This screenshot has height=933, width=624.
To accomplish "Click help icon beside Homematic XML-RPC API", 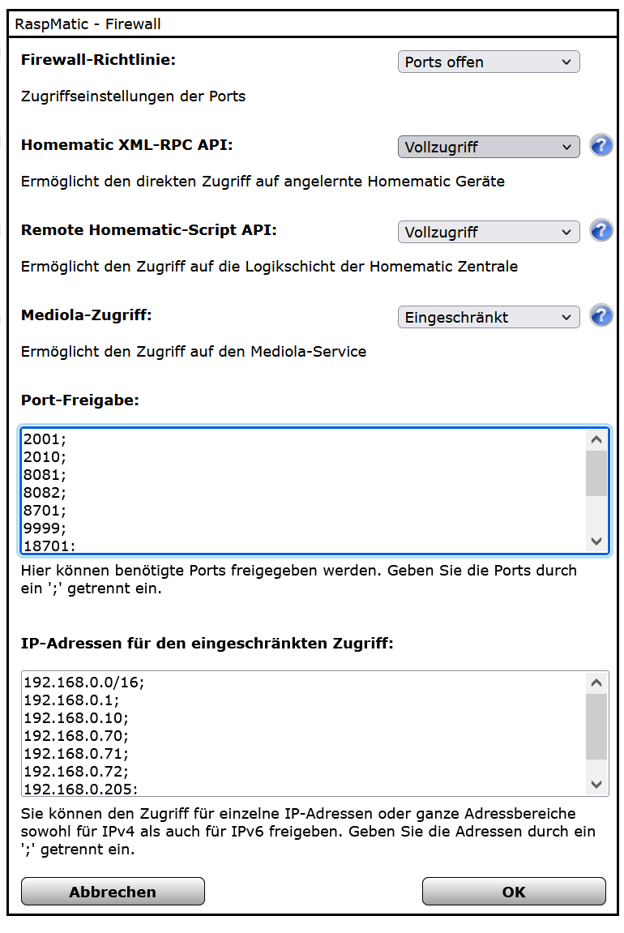I will point(600,147).
